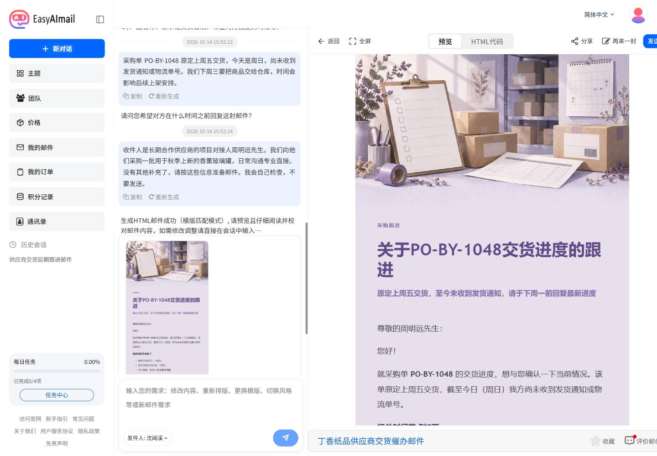Click the 历史会话 history header
The height and width of the screenshot is (456, 657).
[28, 245]
